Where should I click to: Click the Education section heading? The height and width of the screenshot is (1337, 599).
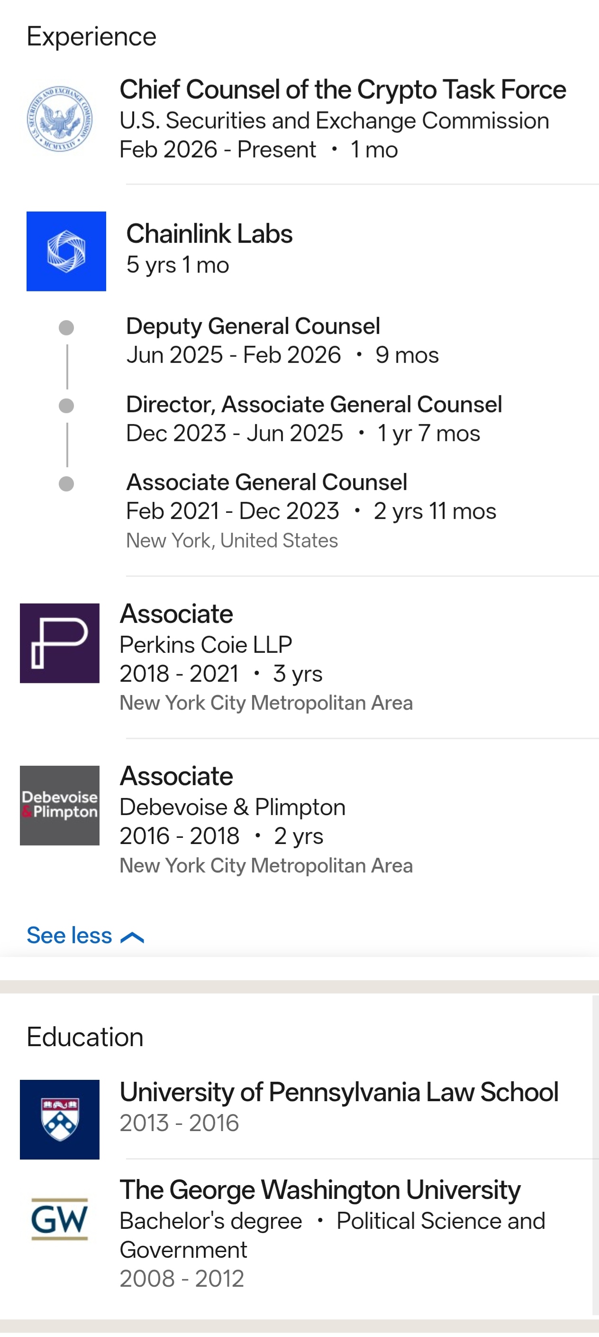85,1037
